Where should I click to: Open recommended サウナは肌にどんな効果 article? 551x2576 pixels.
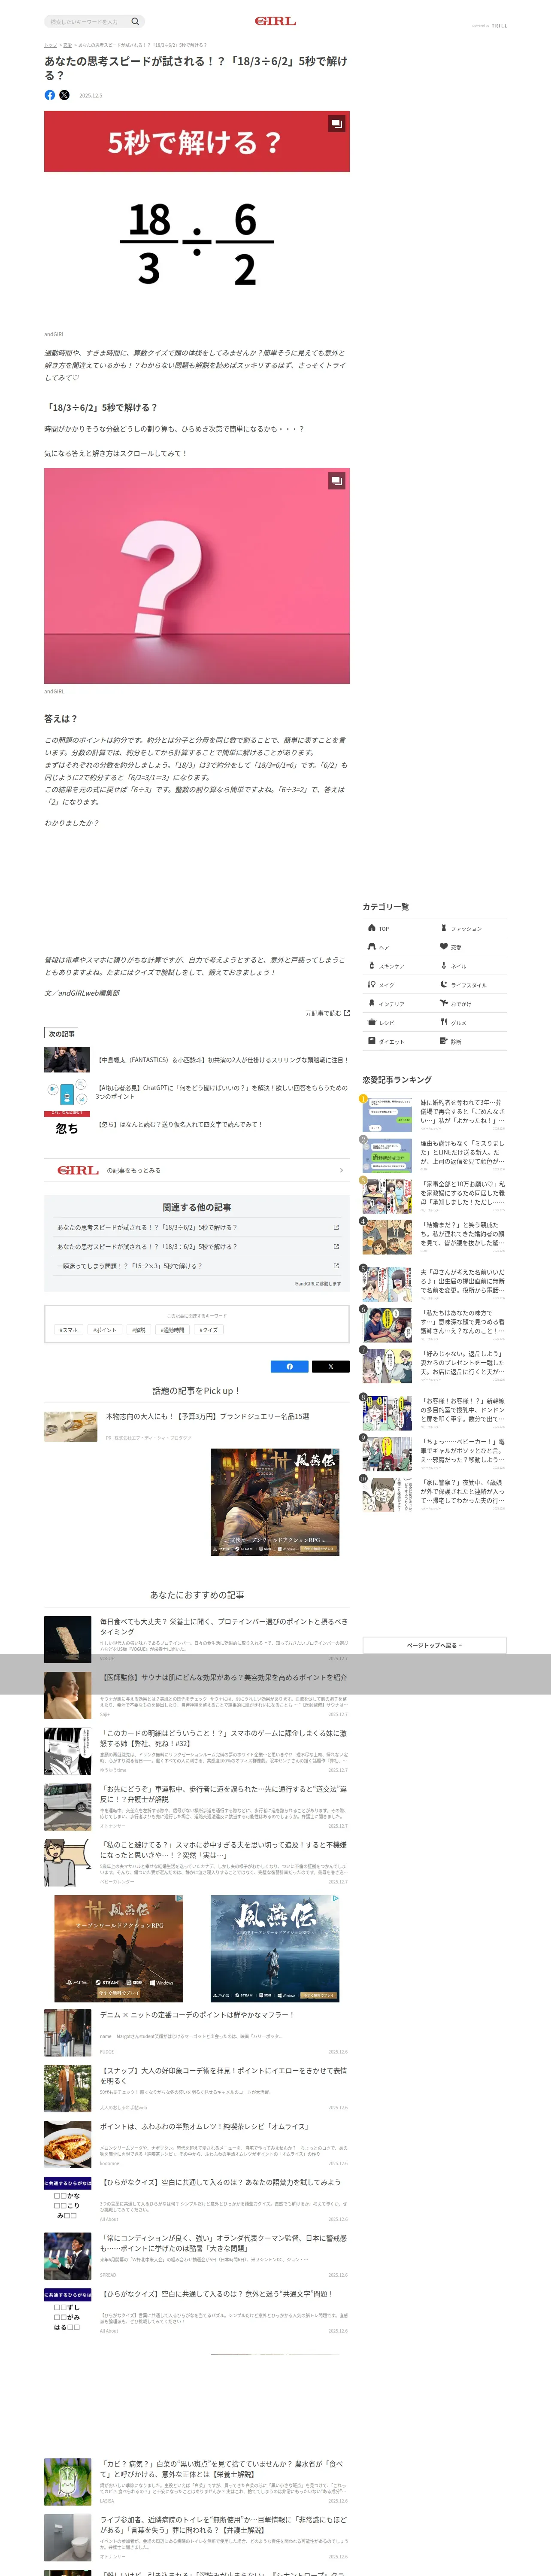click(197, 1694)
